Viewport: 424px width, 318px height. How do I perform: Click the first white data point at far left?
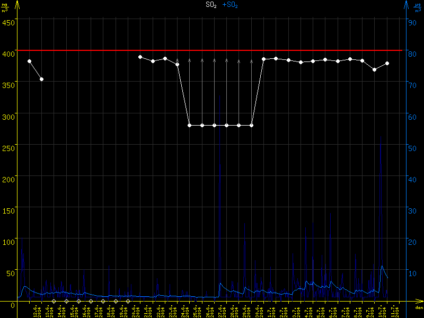29,61
